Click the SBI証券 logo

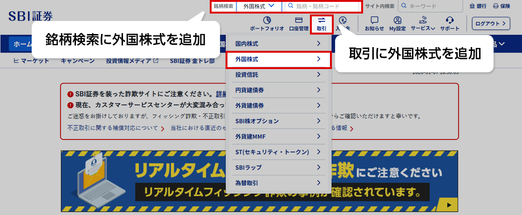pos(30,16)
